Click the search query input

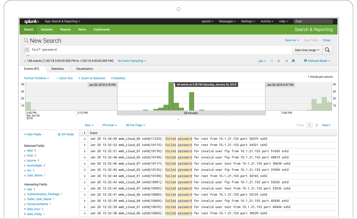160,50
